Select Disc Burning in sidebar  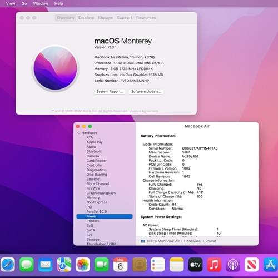coord(97,175)
